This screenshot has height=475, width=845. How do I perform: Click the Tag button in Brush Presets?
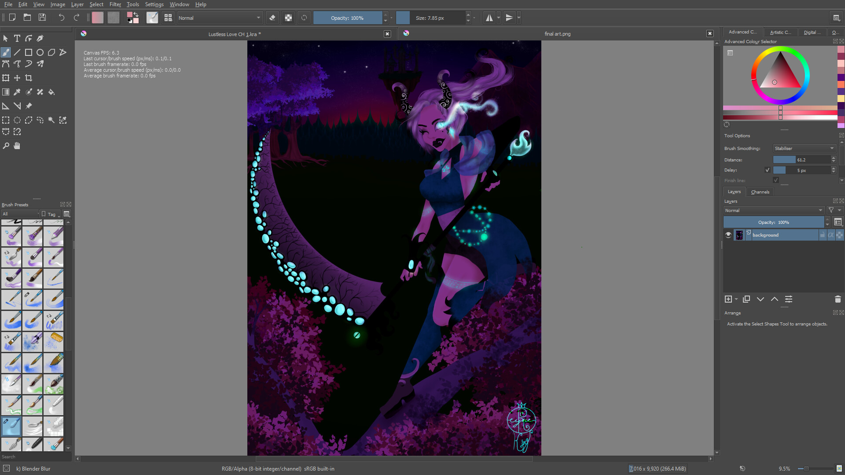[51, 214]
